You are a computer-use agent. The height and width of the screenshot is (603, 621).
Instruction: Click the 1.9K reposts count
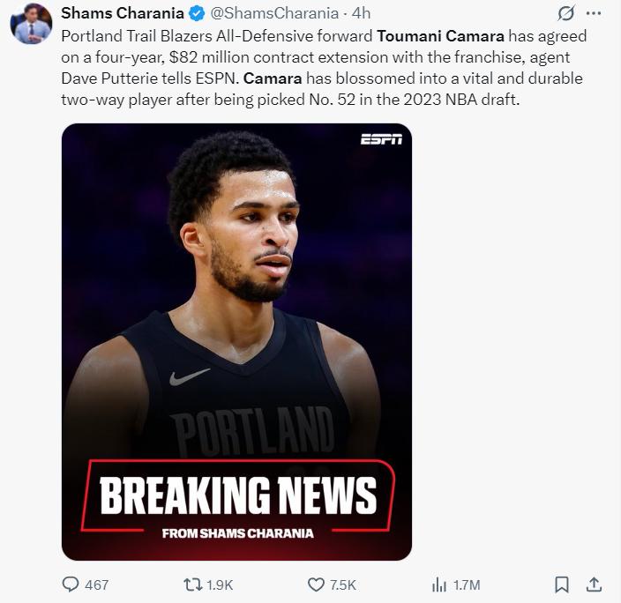click(x=220, y=584)
